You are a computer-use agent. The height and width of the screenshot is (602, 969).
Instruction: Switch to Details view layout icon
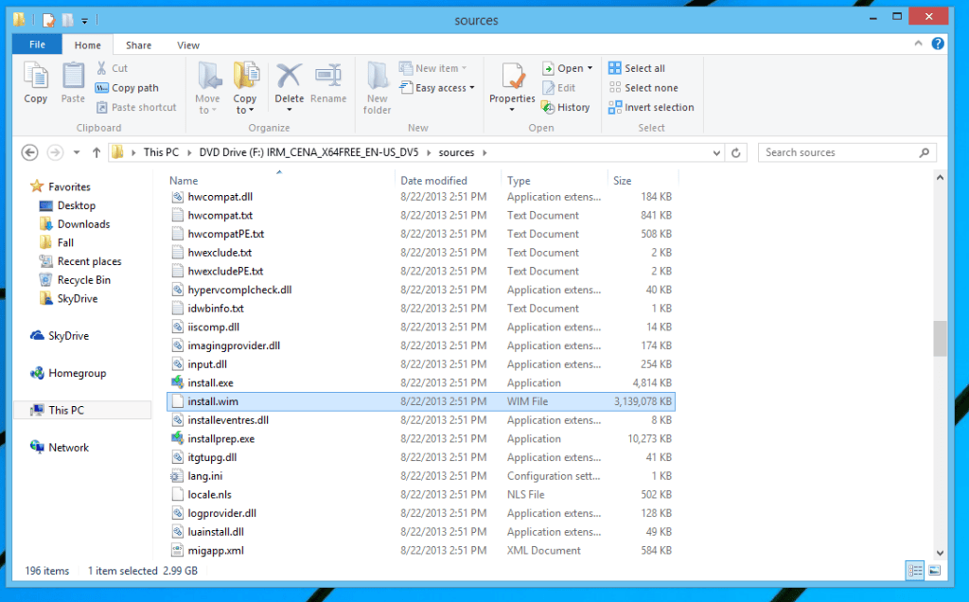(x=915, y=570)
